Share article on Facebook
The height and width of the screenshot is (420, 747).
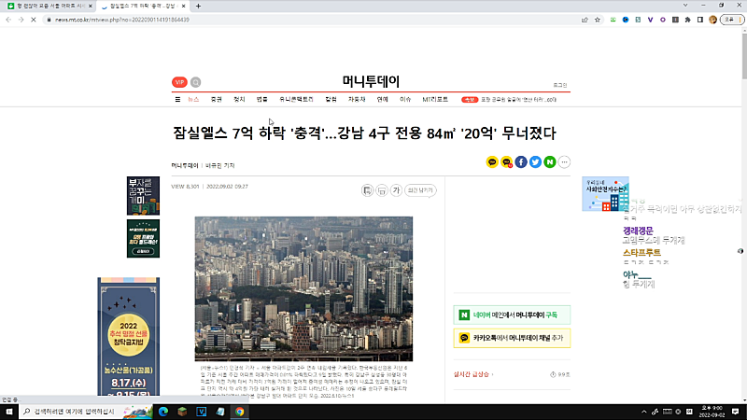521,162
